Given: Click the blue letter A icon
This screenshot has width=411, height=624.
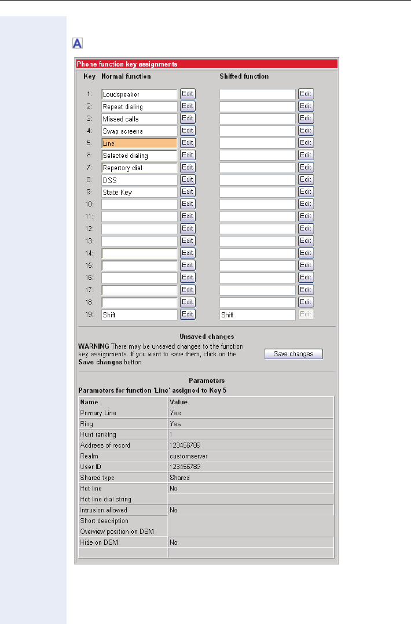Looking at the screenshot, I should [x=77, y=42].
